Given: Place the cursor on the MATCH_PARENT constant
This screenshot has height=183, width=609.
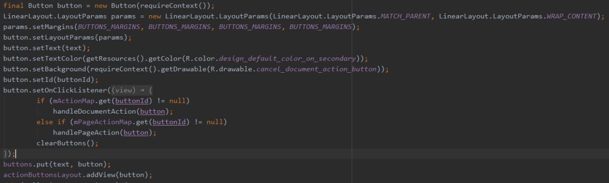Looking at the screenshot, I should (405, 16).
